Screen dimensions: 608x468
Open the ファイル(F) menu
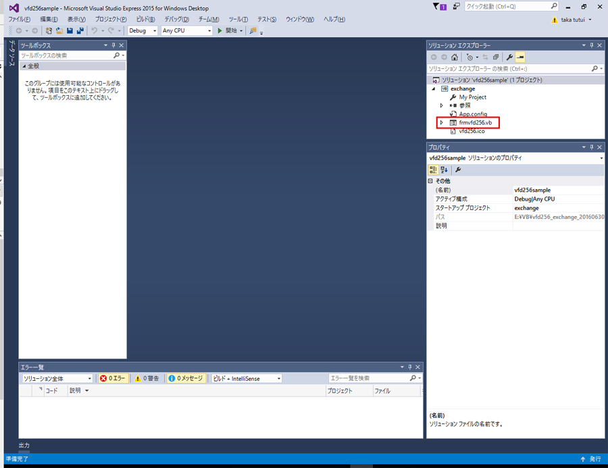(20, 20)
